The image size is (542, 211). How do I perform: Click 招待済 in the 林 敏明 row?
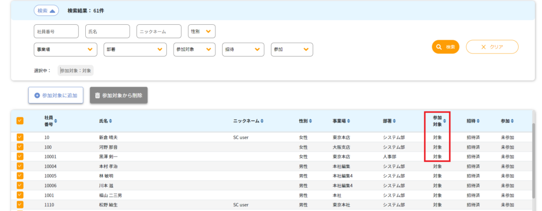tap(473, 176)
